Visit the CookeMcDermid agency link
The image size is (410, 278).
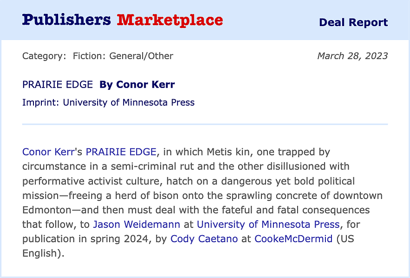(293, 239)
